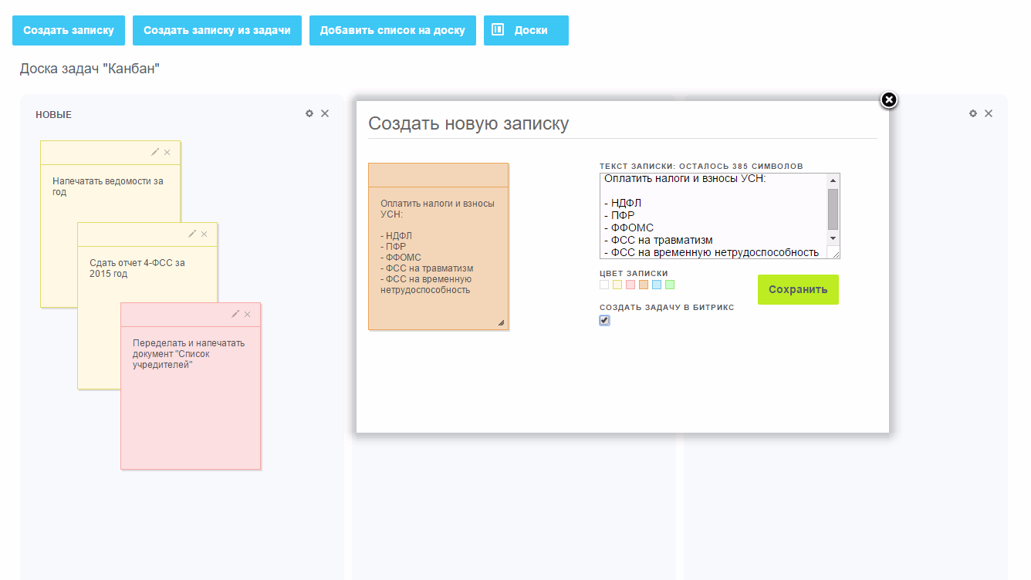Viewport: 1031px width, 580px height.
Task: Edit the pink 'Список учредителей' note
Action: click(235, 314)
